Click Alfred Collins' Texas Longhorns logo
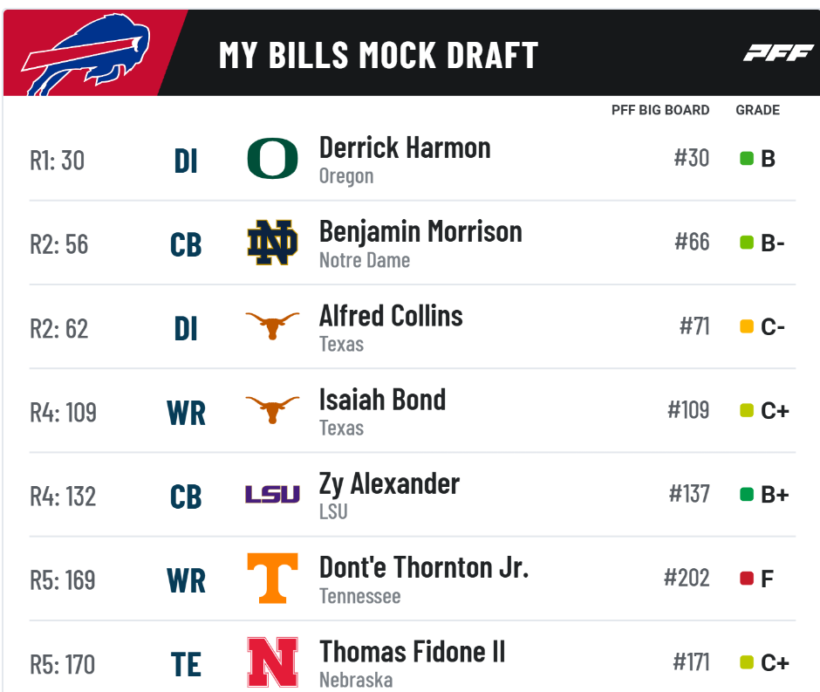Viewport: 820px width, 692px height. pyautogui.click(x=272, y=325)
